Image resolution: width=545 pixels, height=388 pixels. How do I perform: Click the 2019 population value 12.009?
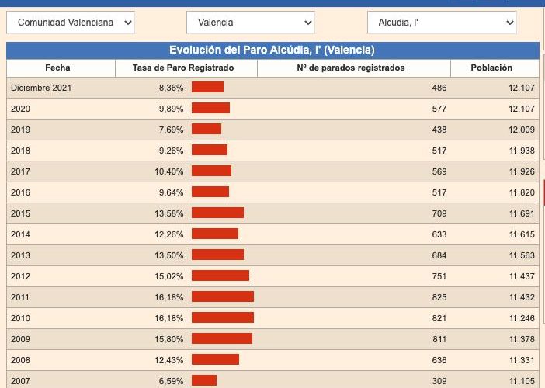point(522,130)
